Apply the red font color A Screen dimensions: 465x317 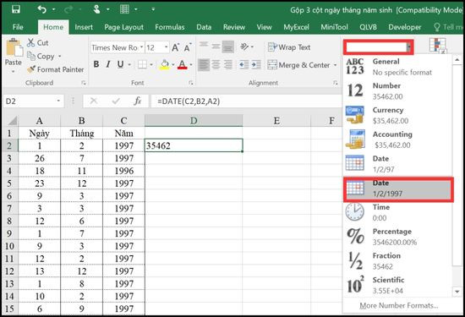click(x=182, y=64)
